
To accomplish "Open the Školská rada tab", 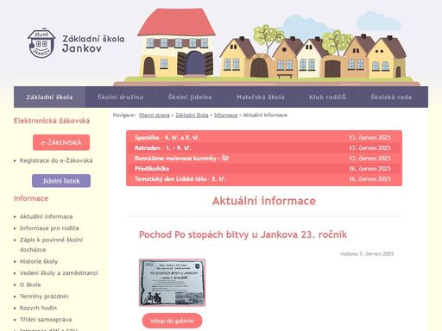I will coord(391,97).
